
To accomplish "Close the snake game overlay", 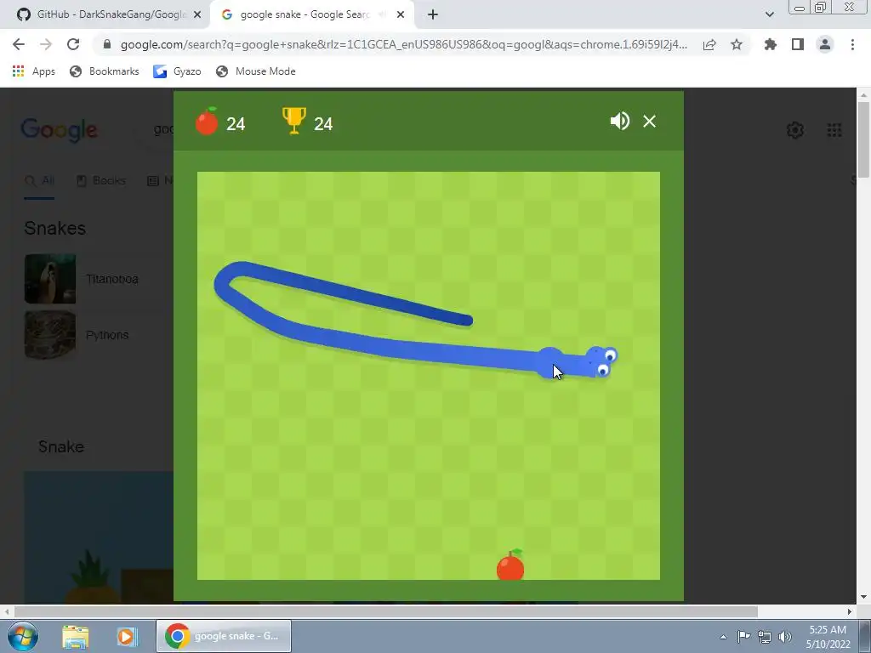I will [649, 121].
